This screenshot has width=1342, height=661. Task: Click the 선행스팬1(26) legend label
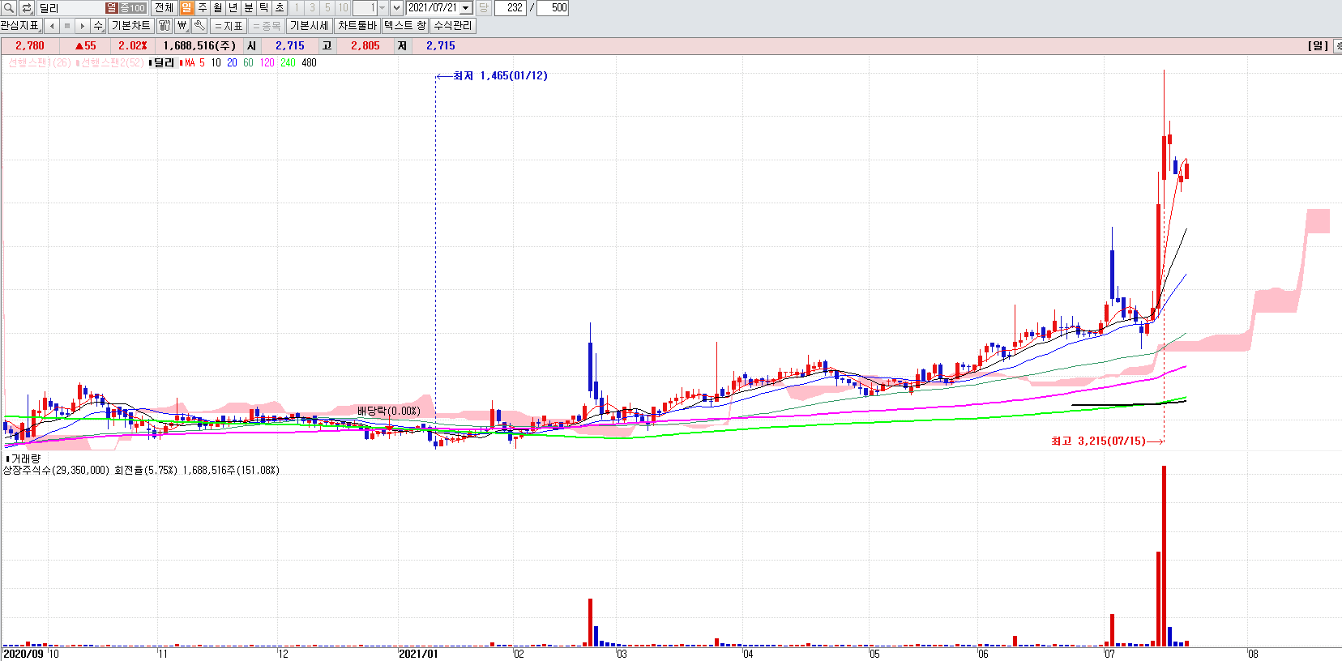tap(39, 62)
